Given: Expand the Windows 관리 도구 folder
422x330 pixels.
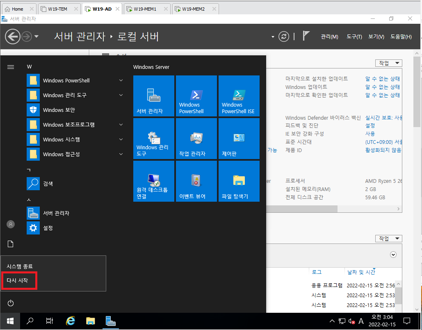Looking at the screenshot, I should click(121, 95).
